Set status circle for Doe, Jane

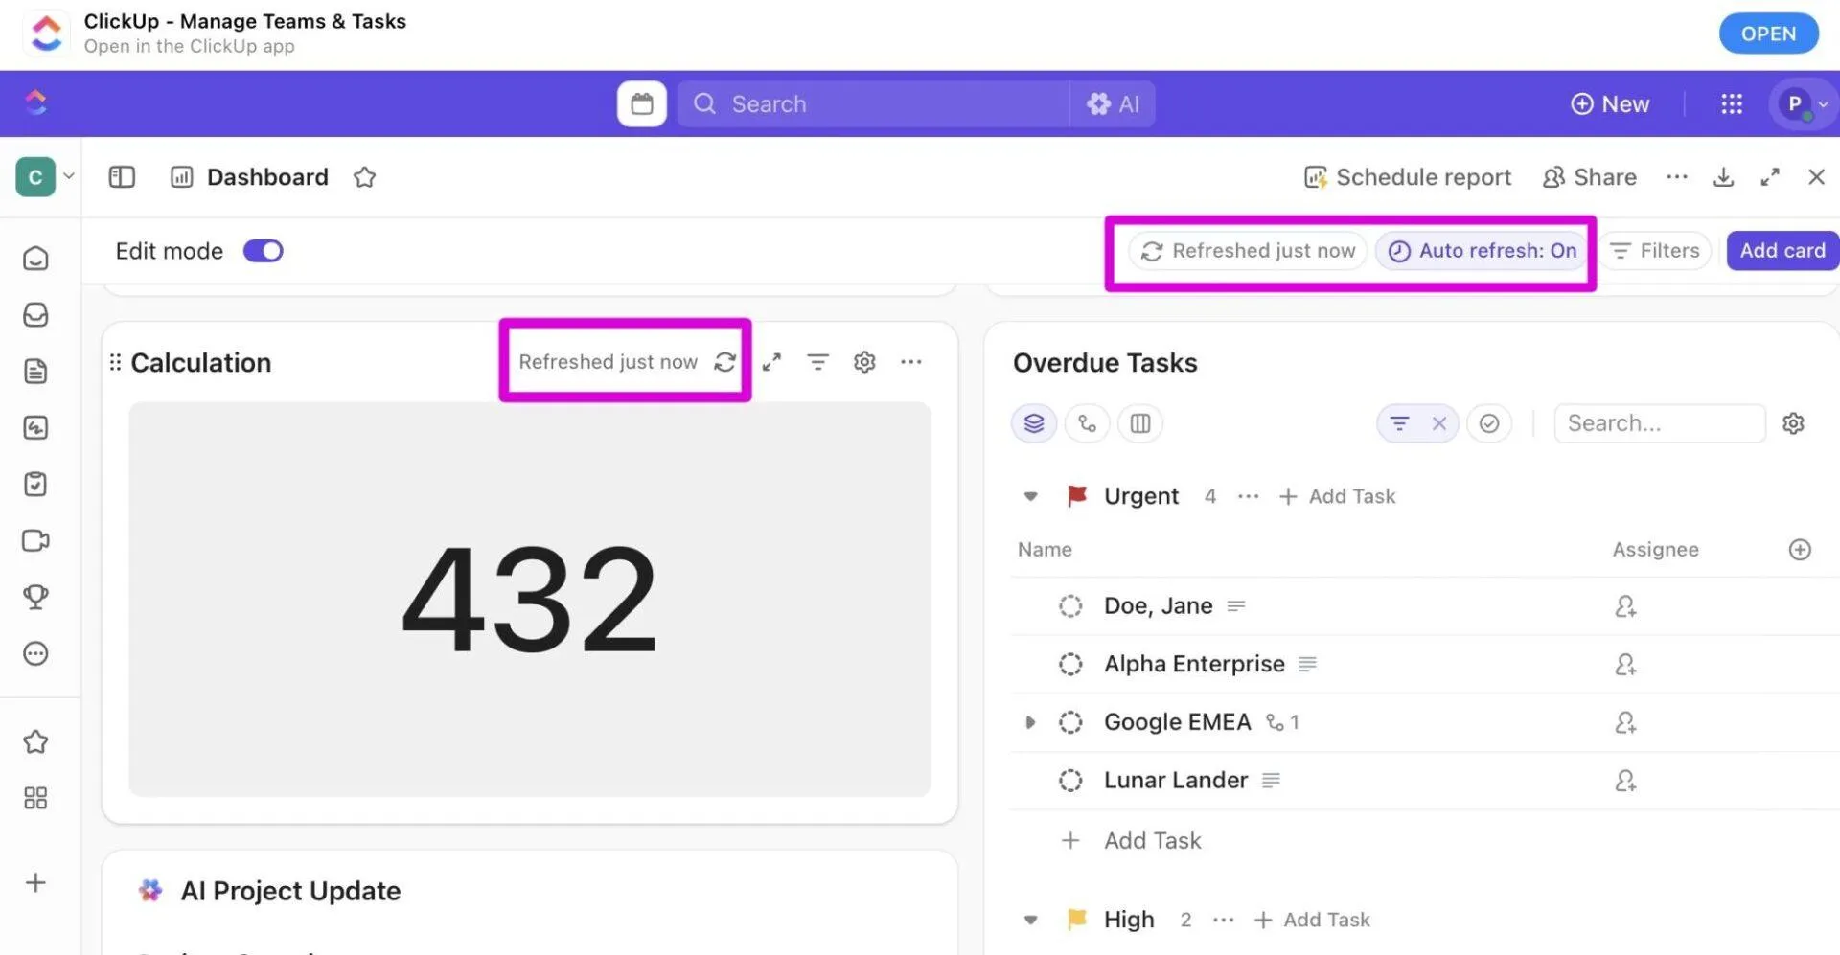[x=1070, y=606]
